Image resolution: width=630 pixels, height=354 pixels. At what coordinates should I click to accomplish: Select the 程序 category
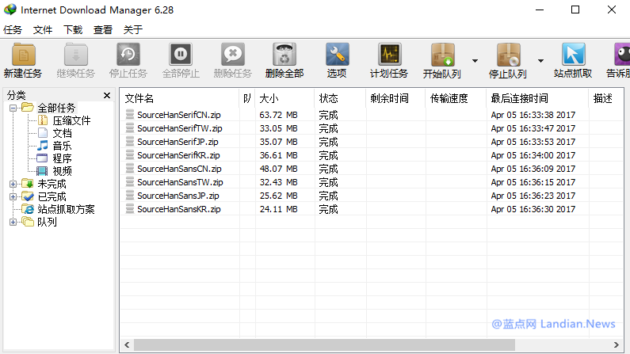[62, 158]
